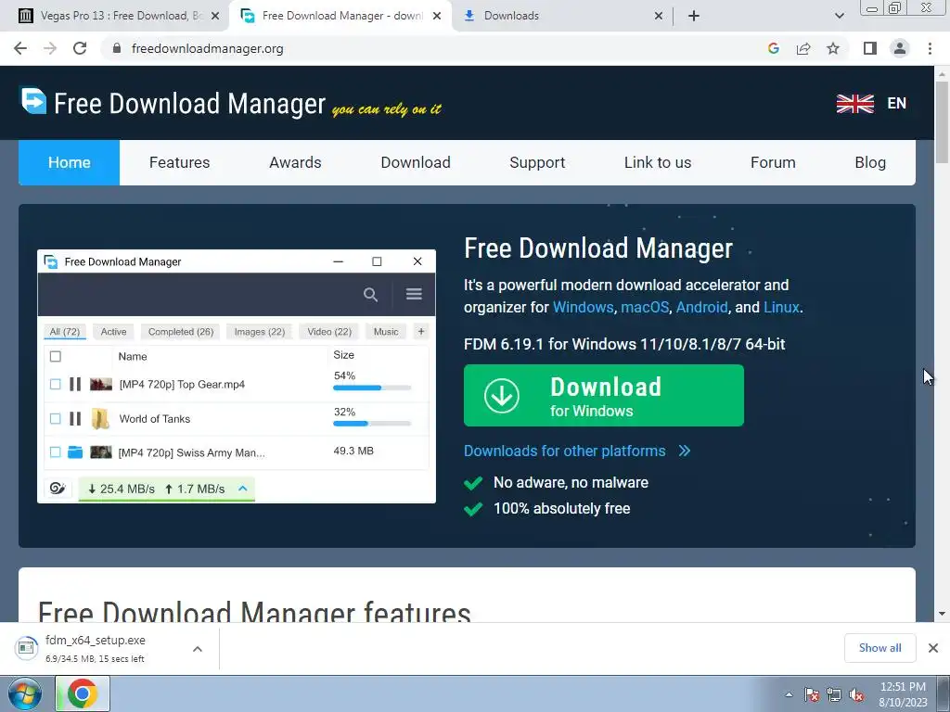Click the UK flag language icon
This screenshot has width=950, height=712.
854,104
